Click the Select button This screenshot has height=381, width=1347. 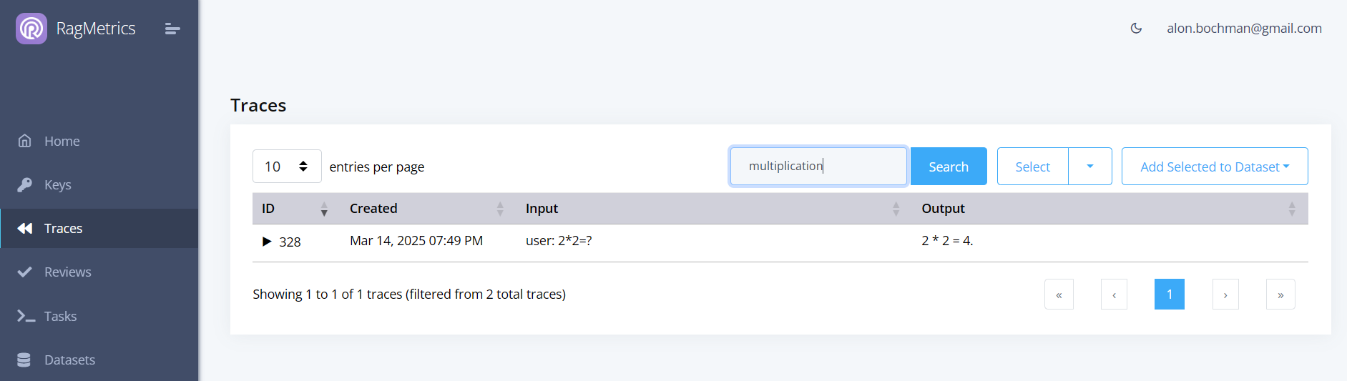pos(1032,167)
